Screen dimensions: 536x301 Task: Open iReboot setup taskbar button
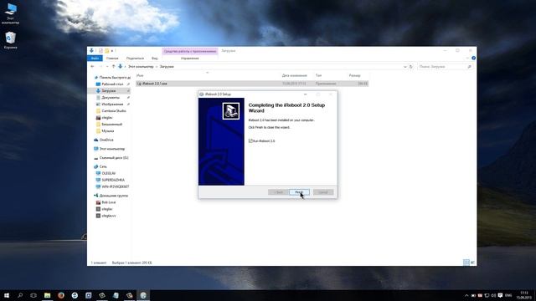coord(143,295)
